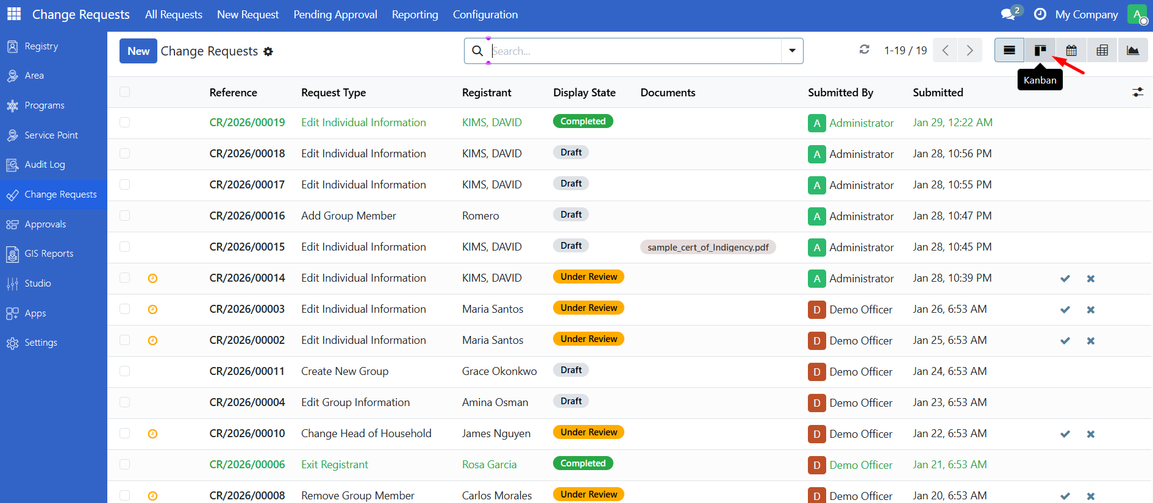This screenshot has width=1153, height=503.
Task: Open request CR/2026/00004 reference
Action: (x=247, y=402)
